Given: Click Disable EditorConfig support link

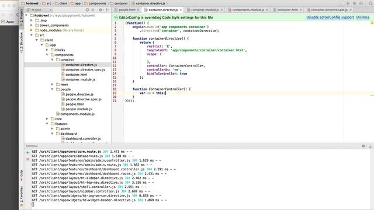Looking at the screenshot, I should [330, 17].
